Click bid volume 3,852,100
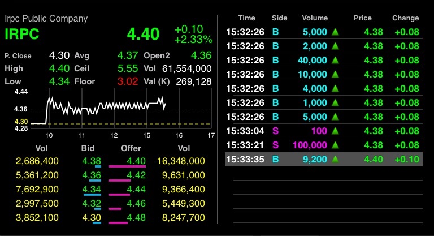434x236 pixels. pyautogui.click(x=37, y=218)
